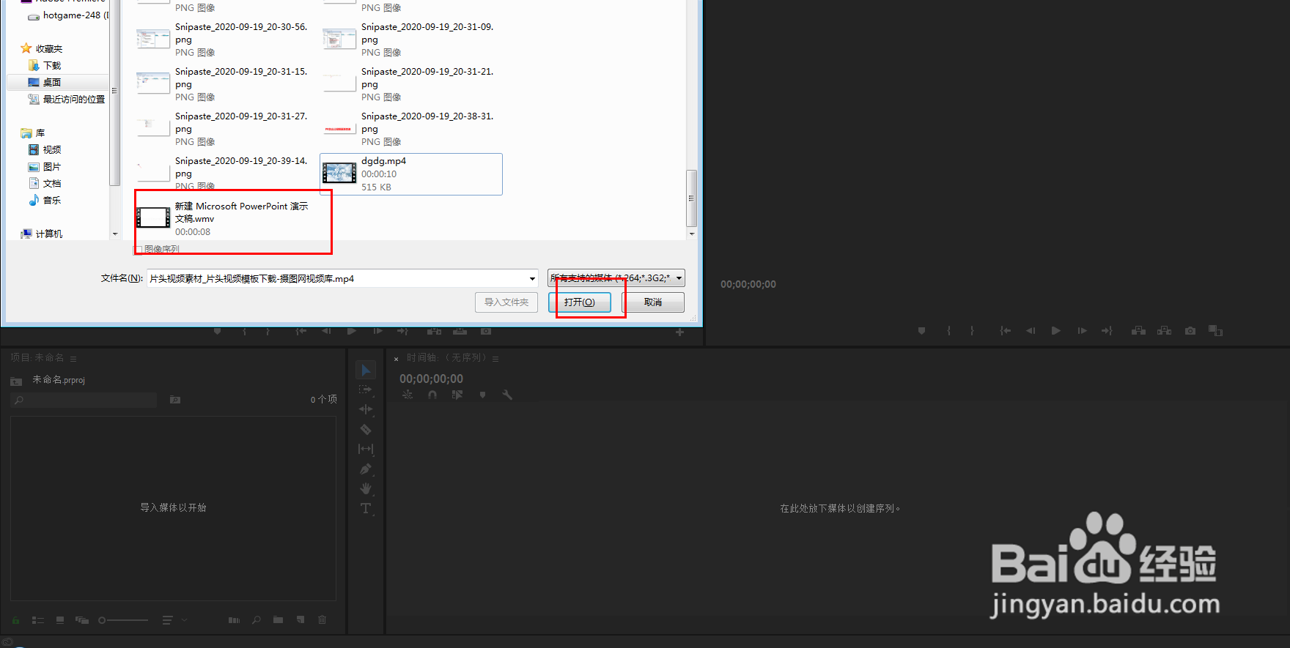Expand the 文件名 filename dropdown arrow
This screenshot has height=648, width=1290.
click(x=532, y=279)
